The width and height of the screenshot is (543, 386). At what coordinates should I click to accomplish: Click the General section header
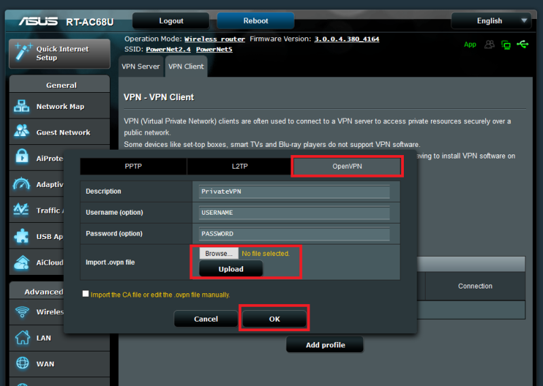click(x=60, y=85)
